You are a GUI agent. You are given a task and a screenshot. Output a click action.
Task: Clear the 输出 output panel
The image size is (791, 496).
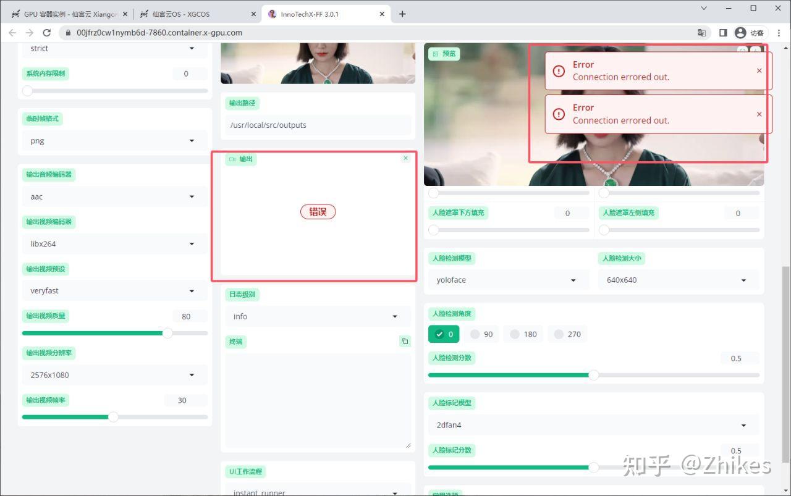tap(405, 158)
